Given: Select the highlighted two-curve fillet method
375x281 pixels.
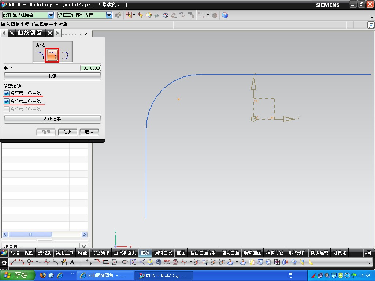Looking at the screenshot, I should 52,55.
